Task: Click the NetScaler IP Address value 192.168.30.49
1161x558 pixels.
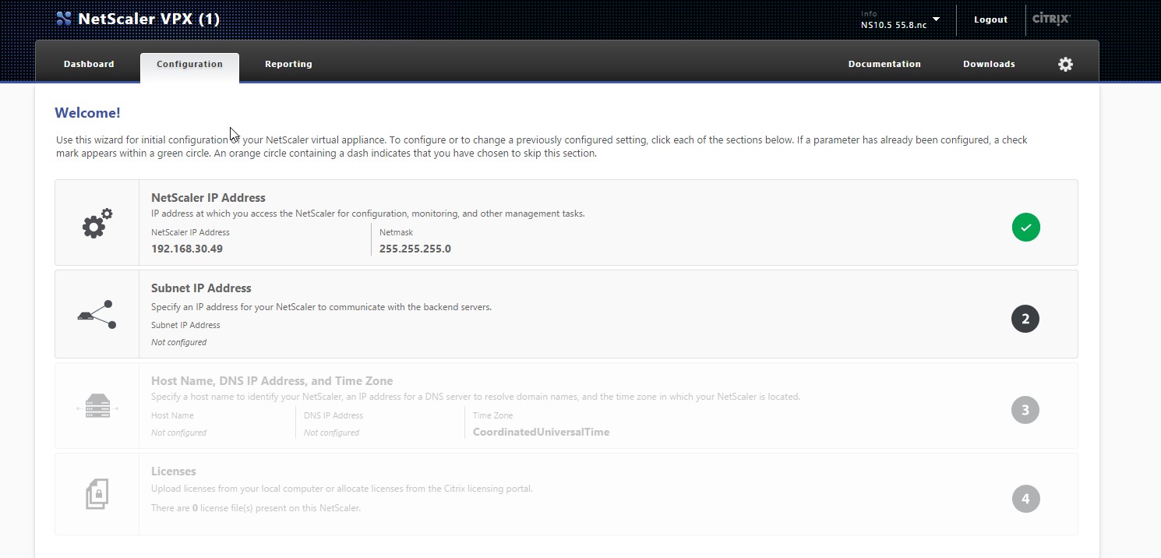Action: click(x=187, y=249)
